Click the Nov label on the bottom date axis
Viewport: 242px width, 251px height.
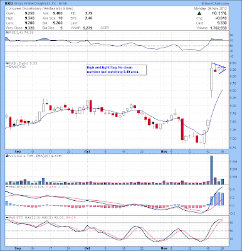click(164, 248)
